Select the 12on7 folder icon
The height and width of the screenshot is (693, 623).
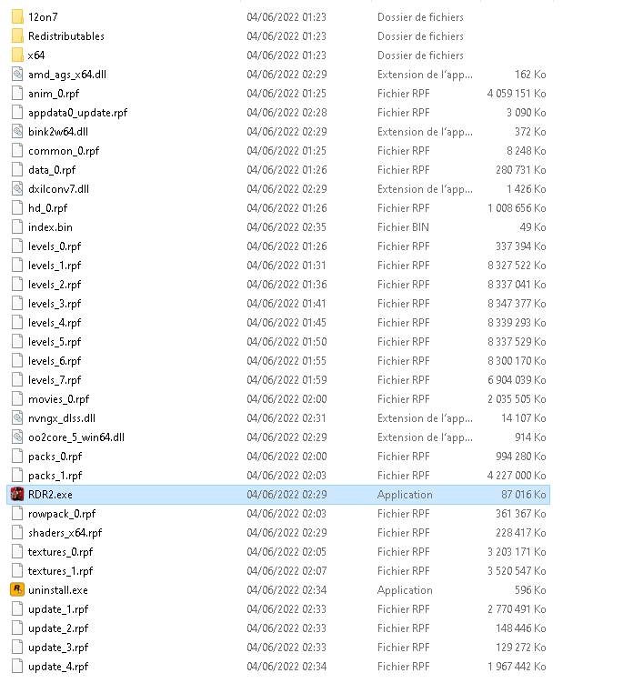click(x=17, y=16)
